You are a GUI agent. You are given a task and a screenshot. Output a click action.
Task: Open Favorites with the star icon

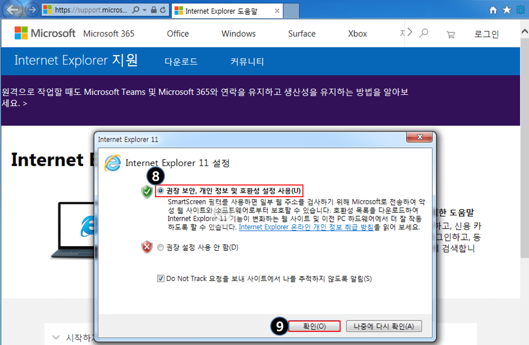pos(506,10)
